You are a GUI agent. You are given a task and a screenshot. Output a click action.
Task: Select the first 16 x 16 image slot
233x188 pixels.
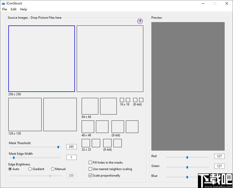(122, 100)
